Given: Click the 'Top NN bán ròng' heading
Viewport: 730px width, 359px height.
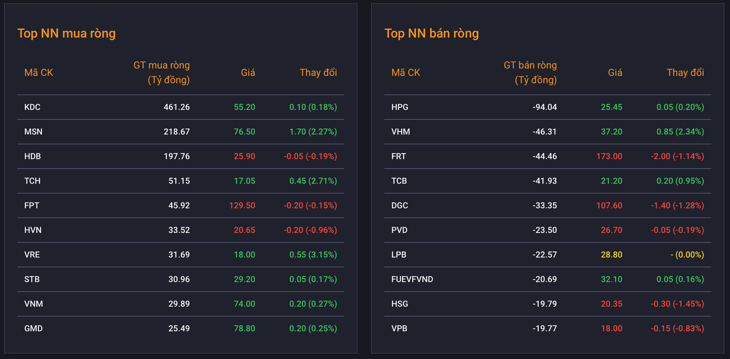Looking at the screenshot, I should click(x=432, y=33).
